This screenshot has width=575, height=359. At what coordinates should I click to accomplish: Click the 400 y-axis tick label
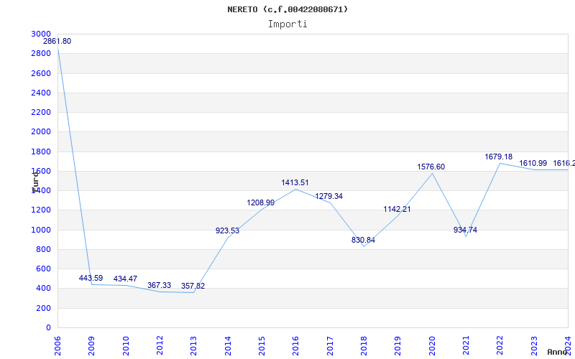point(43,289)
